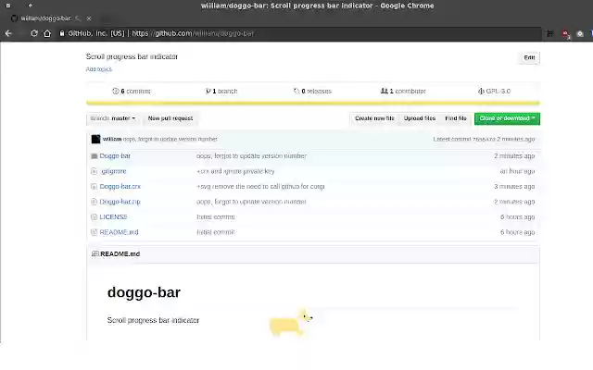The width and height of the screenshot is (593, 370).
Task: Open the 1 branch list
Action: 221,92
